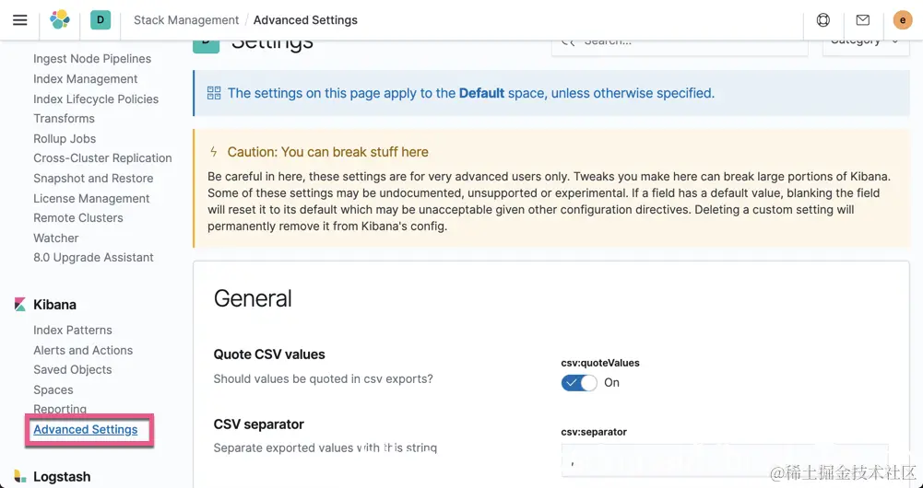Open Transforms in the sidebar
Viewport: 923px width, 488px height.
click(x=65, y=119)
